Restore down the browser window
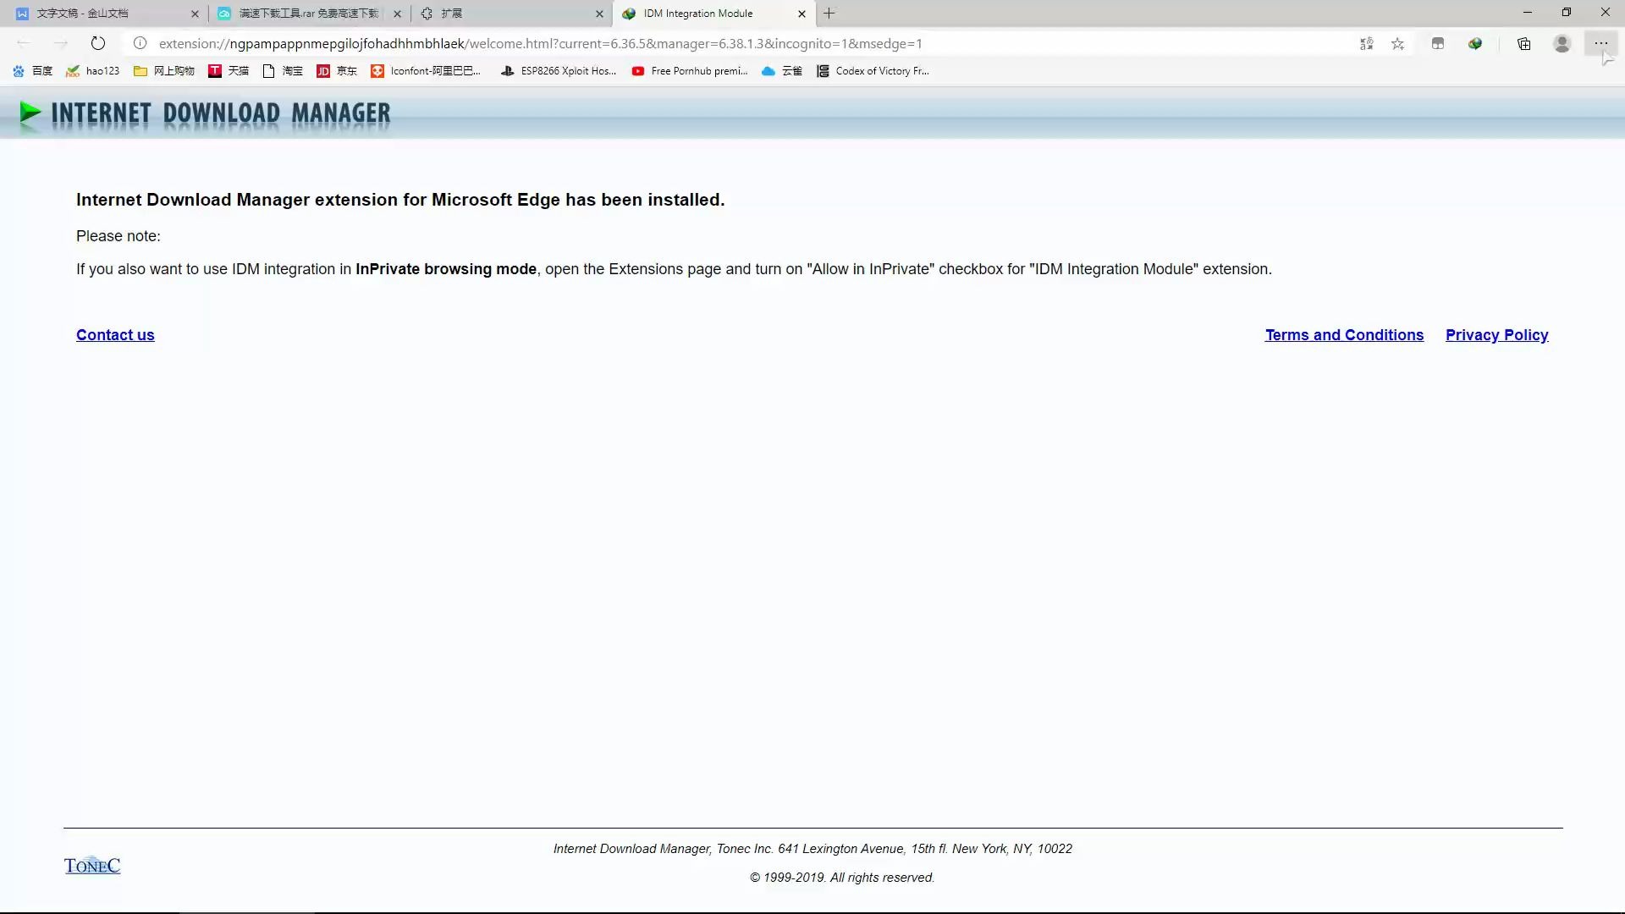Viewport: 1625px width, 914px height. point(1567,13)
